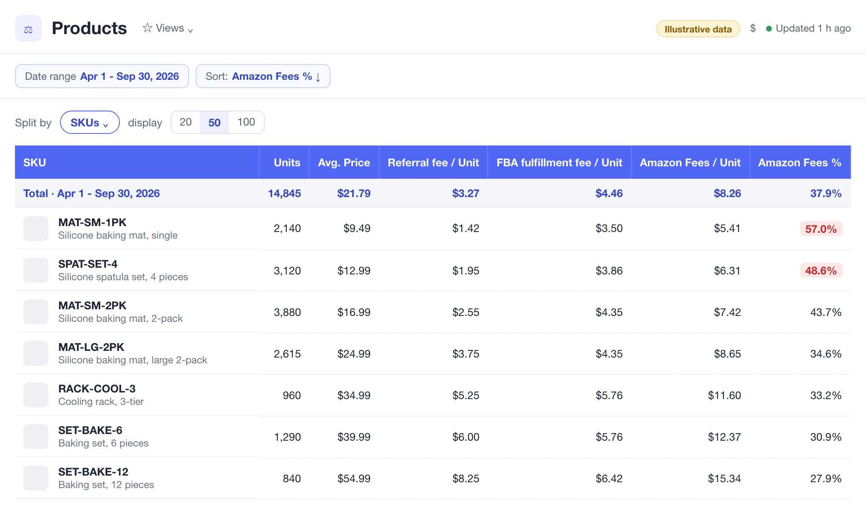This screenshot has height=513, width=866.
Task: Click the total $21.79 average price
Action: click(354, 193)
